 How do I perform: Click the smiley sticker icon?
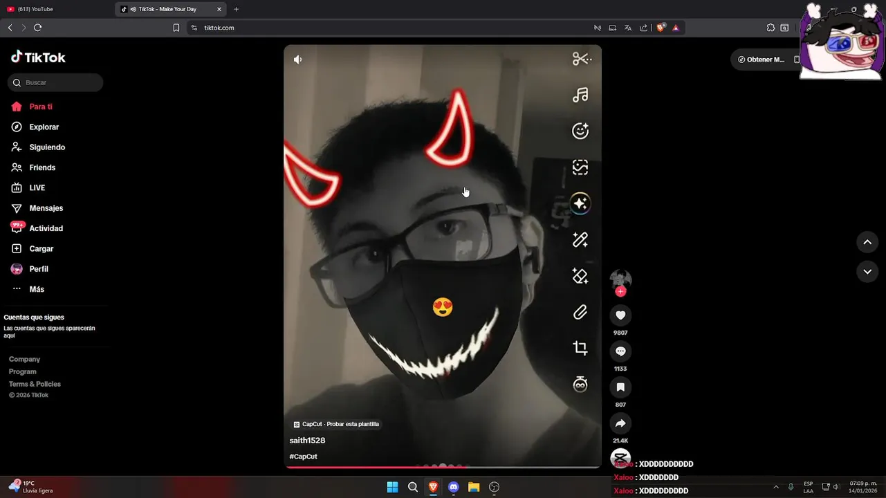tap(580, 131)
